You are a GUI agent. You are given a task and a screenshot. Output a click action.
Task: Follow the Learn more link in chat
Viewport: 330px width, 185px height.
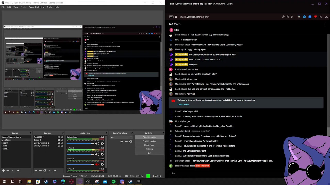[x=183, y=105]
